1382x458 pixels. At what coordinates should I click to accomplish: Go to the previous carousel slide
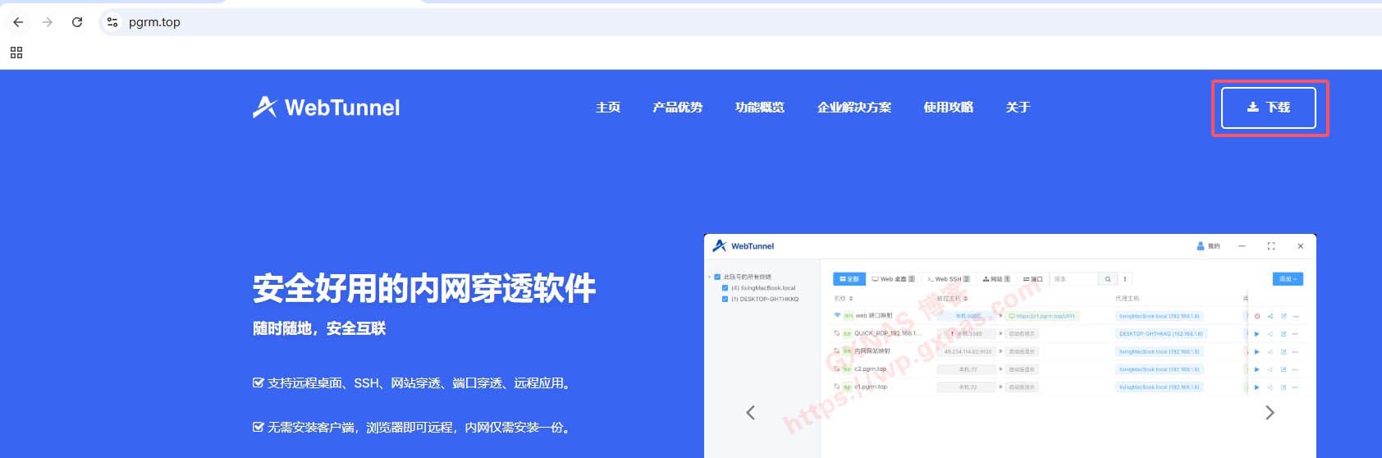[x=750, y=412]
